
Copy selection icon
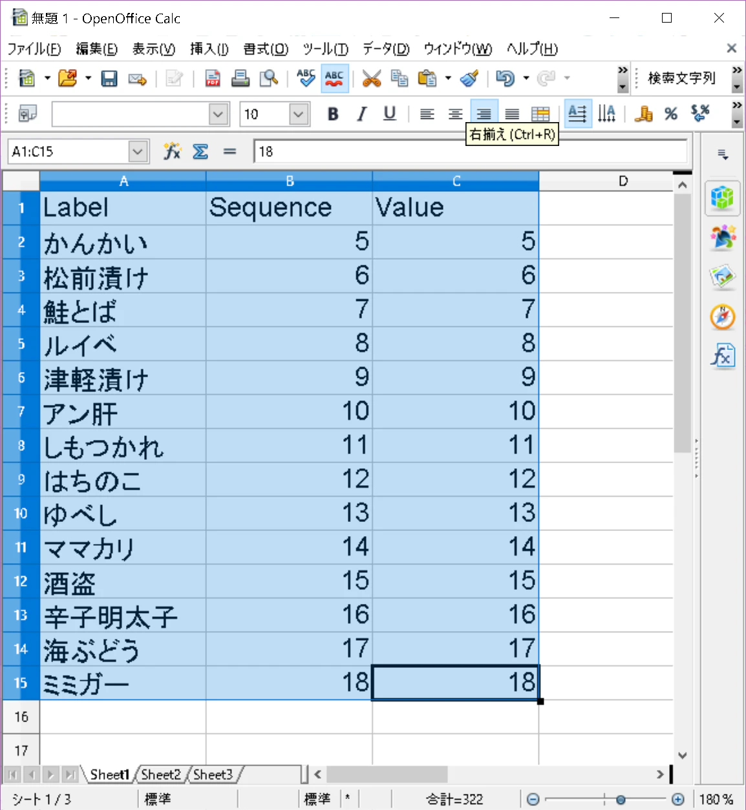(x=400, y=79)
